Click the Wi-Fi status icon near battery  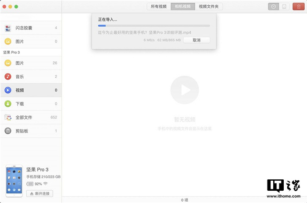[46, 184]
